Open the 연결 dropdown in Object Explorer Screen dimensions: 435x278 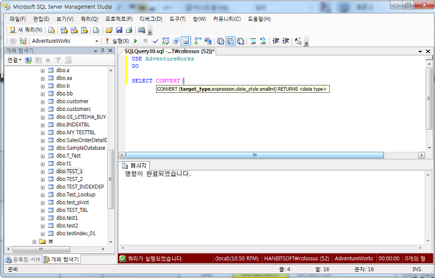[15, 60]
